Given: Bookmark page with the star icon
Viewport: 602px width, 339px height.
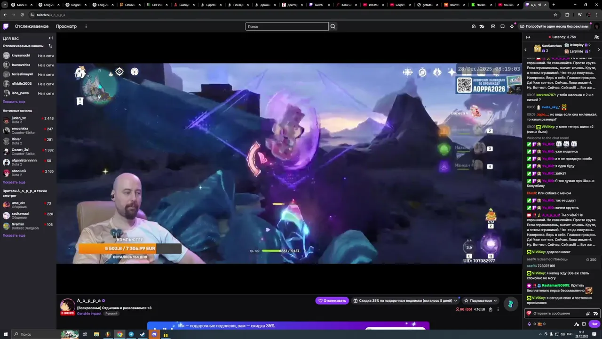Looking at the screenshot, I should [x=555, y=15].
